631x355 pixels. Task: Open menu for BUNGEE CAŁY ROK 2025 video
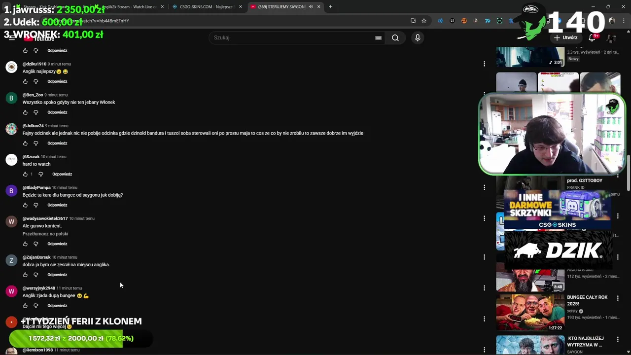[618, 298]
